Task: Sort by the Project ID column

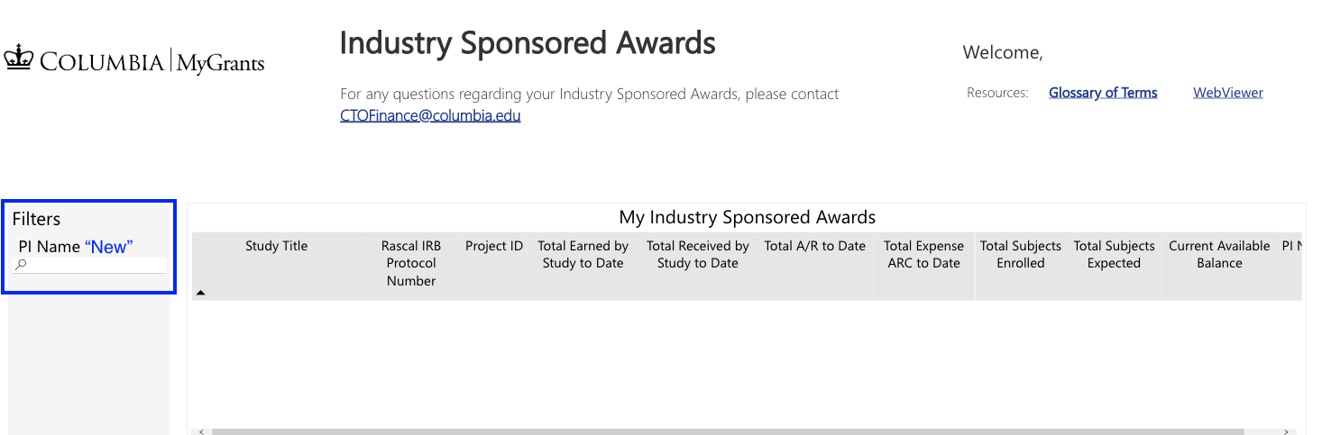Action: (493, 246)
